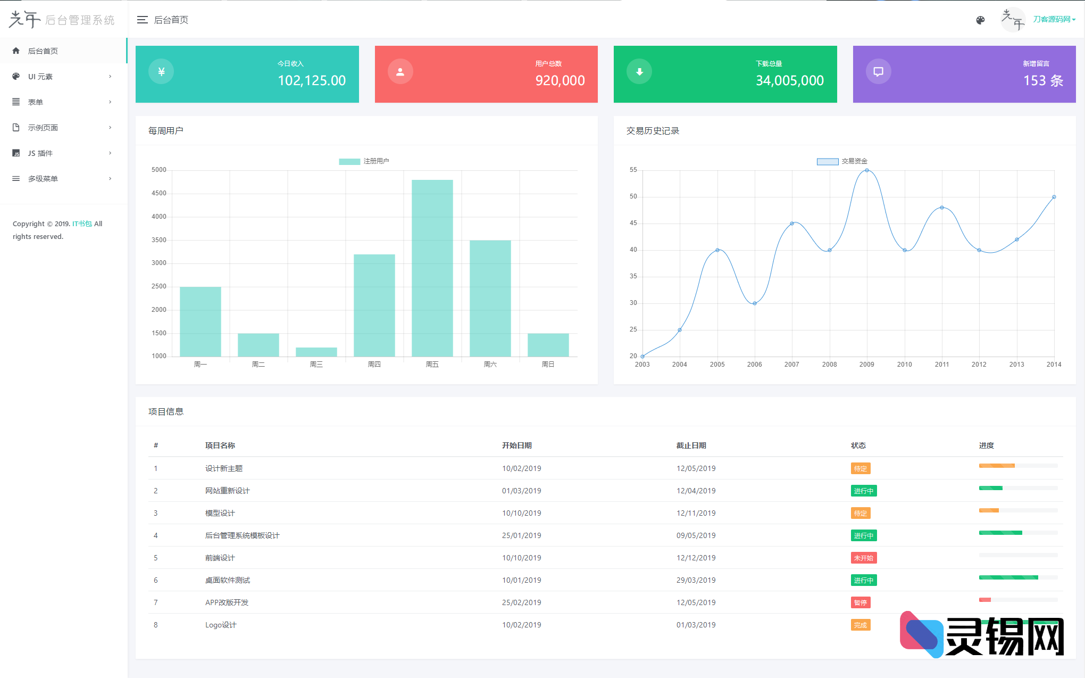Expand the UI 元素 sidebar menu
This screenshot has height=678, width=1085.
click(40, 77)
